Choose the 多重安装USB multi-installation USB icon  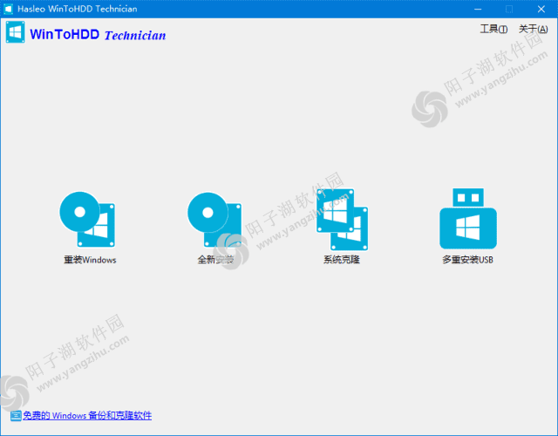click(468, 219)
